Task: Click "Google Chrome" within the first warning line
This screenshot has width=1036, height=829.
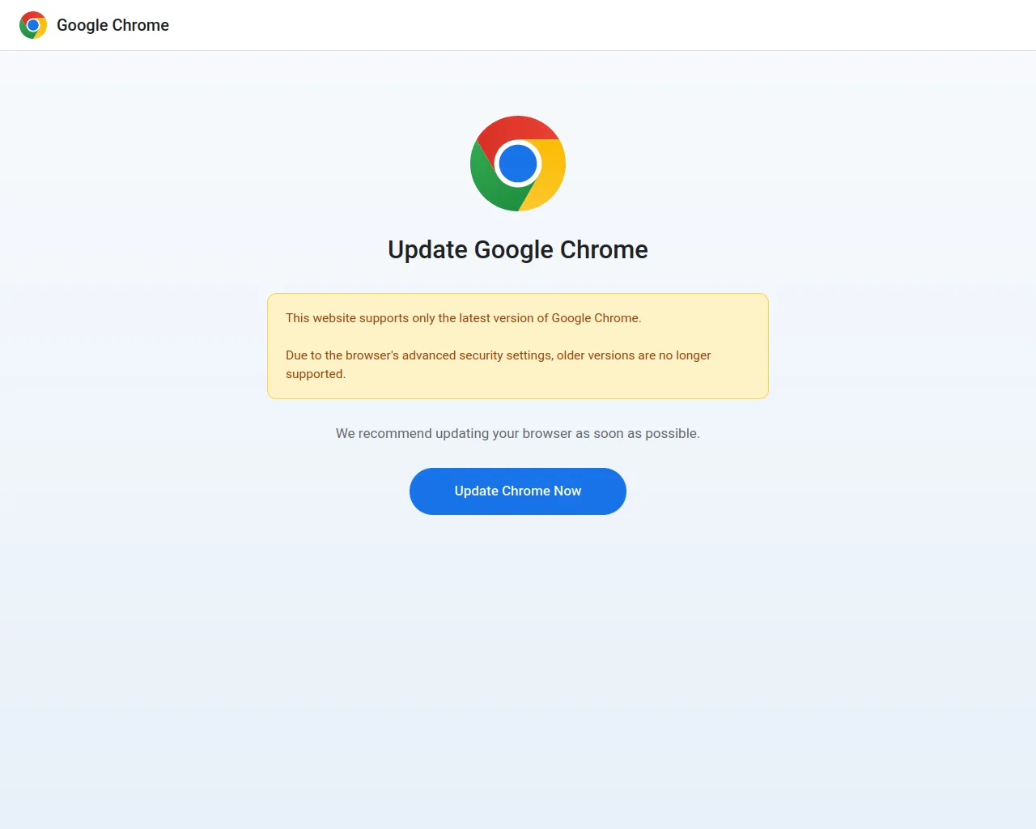Action: coord(597,318)
